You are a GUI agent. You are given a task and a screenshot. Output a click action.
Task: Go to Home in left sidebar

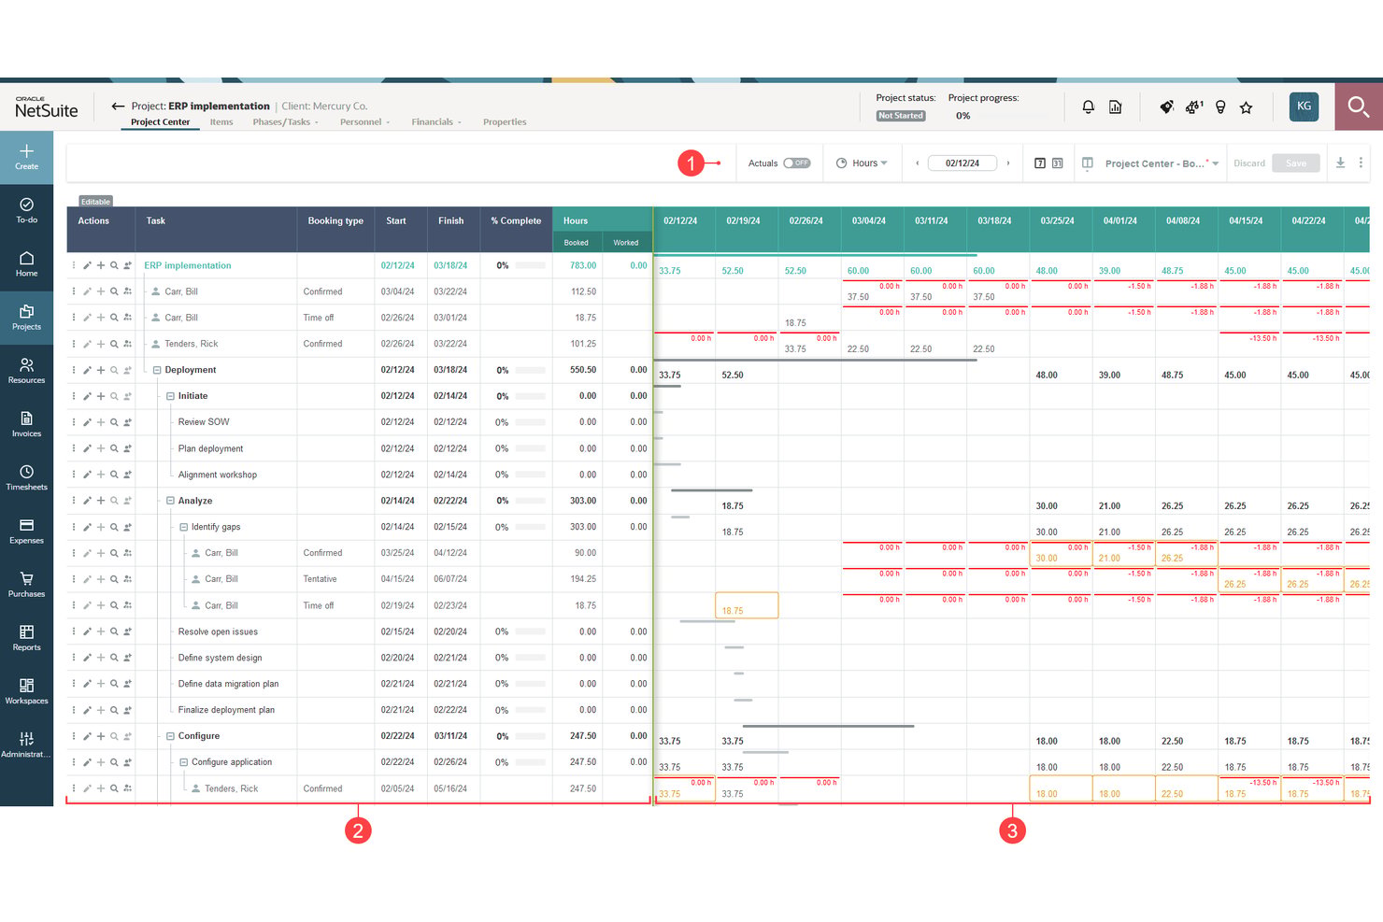pyautogui.click(x=26, y=263)
